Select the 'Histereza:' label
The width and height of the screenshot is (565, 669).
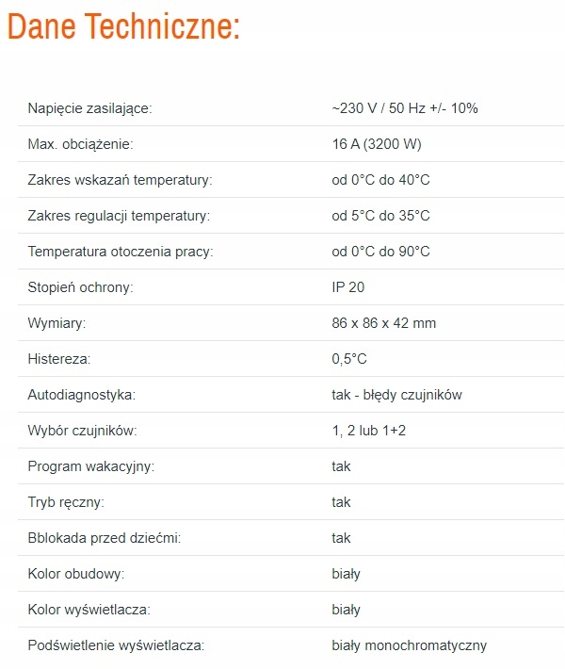click(x=59, y=359)
